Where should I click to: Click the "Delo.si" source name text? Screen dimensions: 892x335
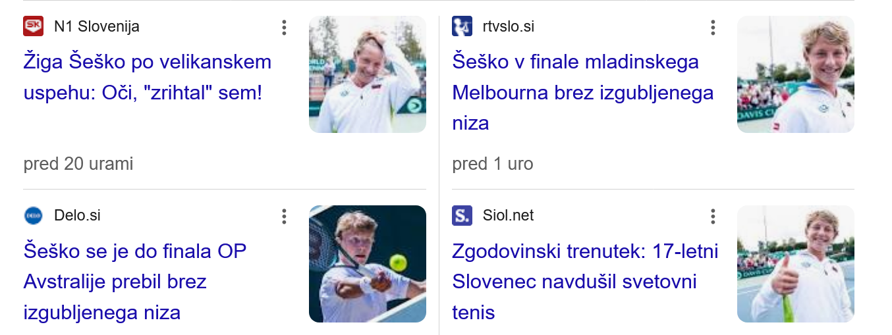77,215
